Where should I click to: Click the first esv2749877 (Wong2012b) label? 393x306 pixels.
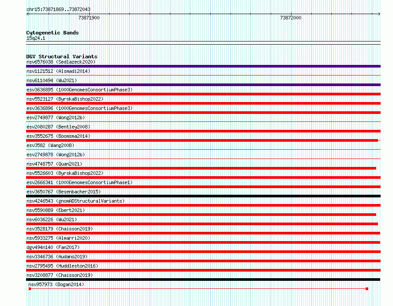56,117
